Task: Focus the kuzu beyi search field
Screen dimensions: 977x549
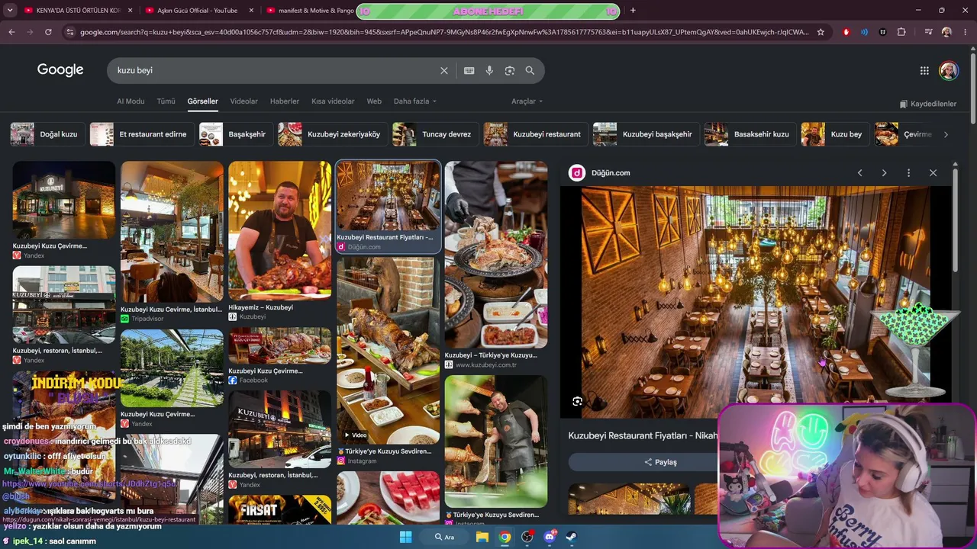Action: (x=275, y=70)
